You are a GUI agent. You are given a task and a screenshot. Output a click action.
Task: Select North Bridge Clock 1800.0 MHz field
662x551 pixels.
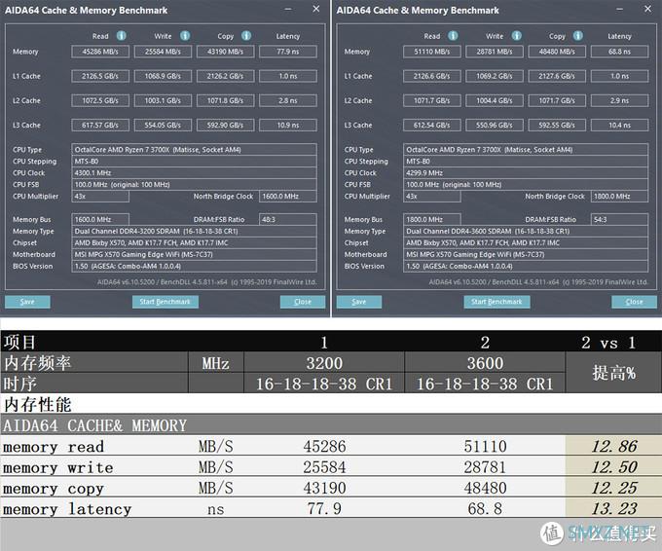[619, 197]
